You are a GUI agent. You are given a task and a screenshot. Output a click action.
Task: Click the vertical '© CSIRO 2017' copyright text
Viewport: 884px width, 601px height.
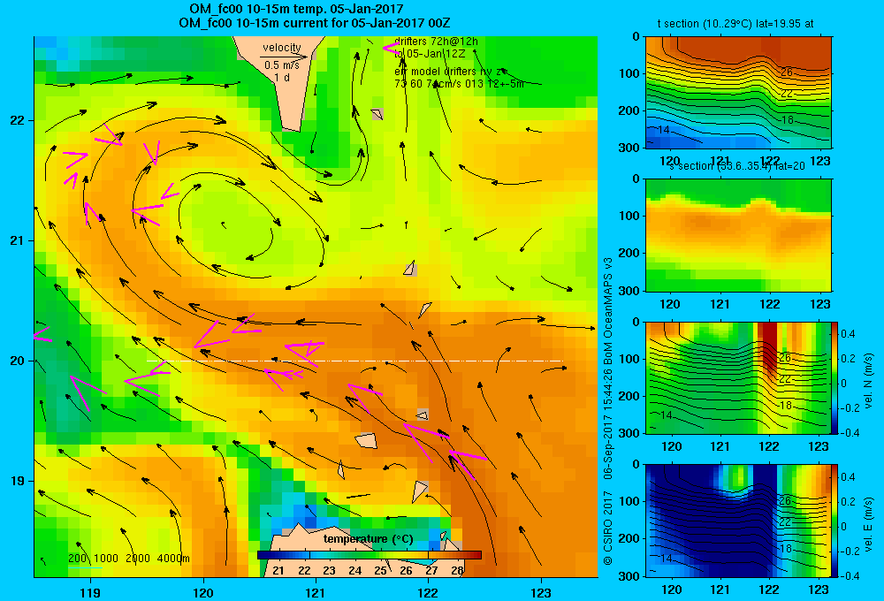(x=608, y=528)
